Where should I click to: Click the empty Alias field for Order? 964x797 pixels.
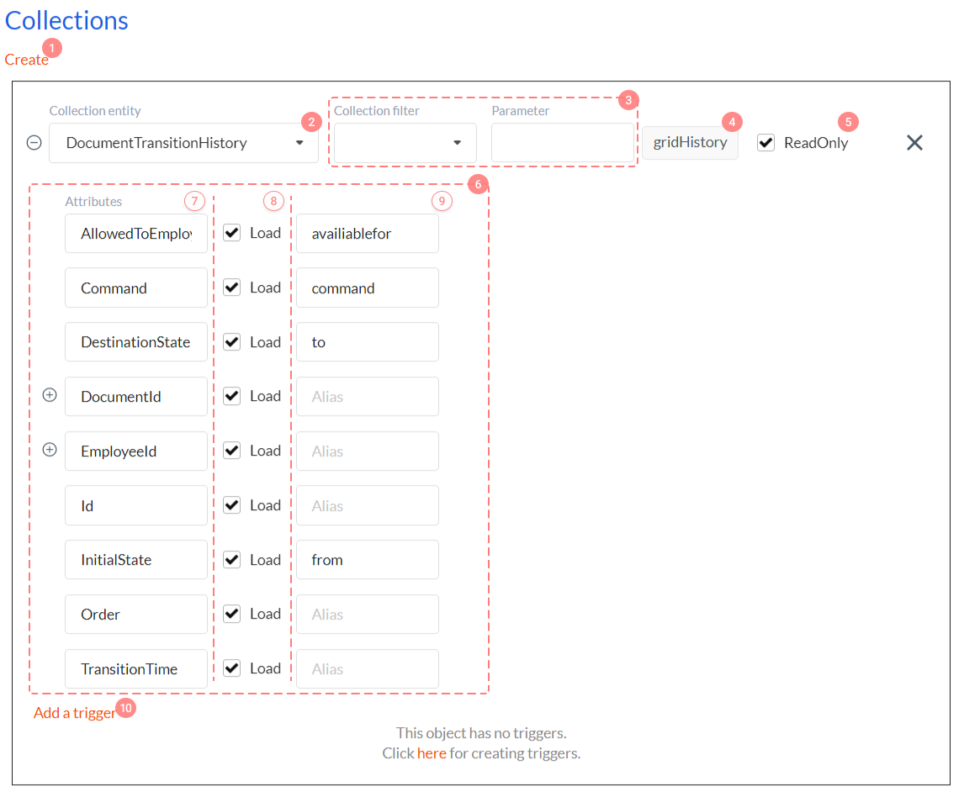pos(367,615)
